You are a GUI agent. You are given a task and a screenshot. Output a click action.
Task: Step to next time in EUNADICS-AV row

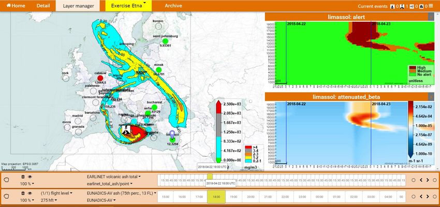point(428,196)
